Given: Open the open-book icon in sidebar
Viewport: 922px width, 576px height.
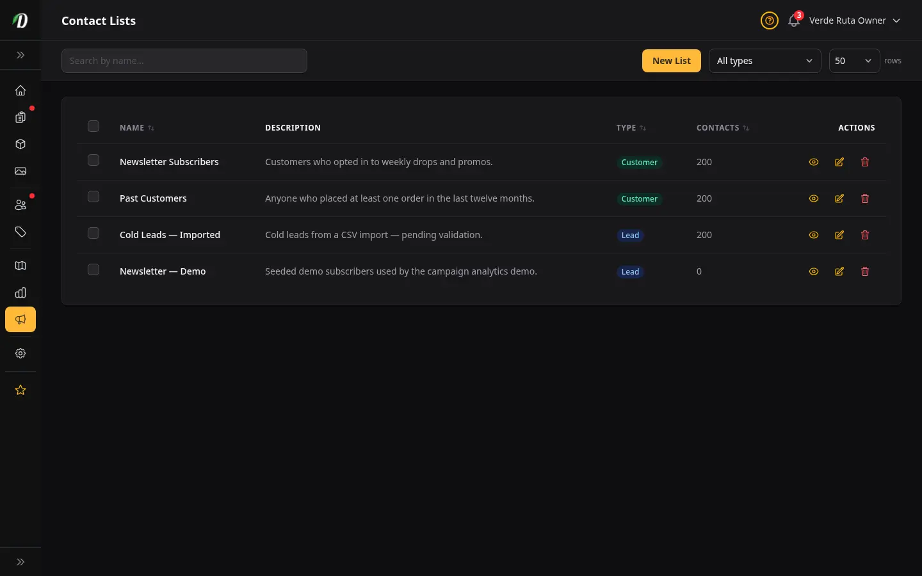Looking at the screenshot, I should coord(20,266).
